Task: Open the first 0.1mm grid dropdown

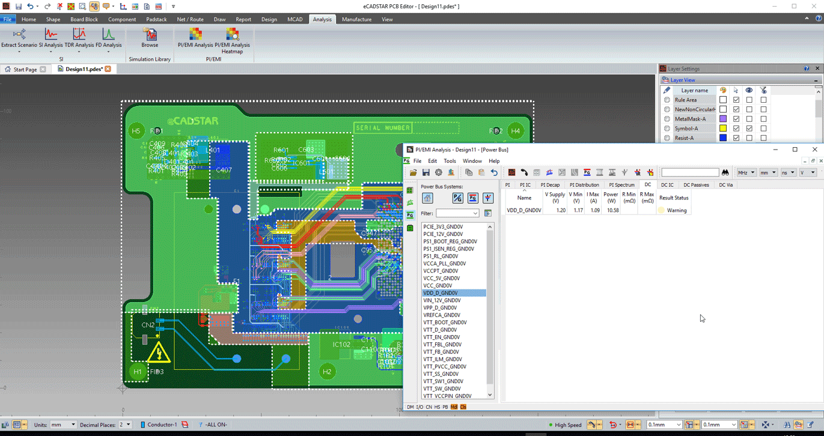Action: [x=679, y=425]
